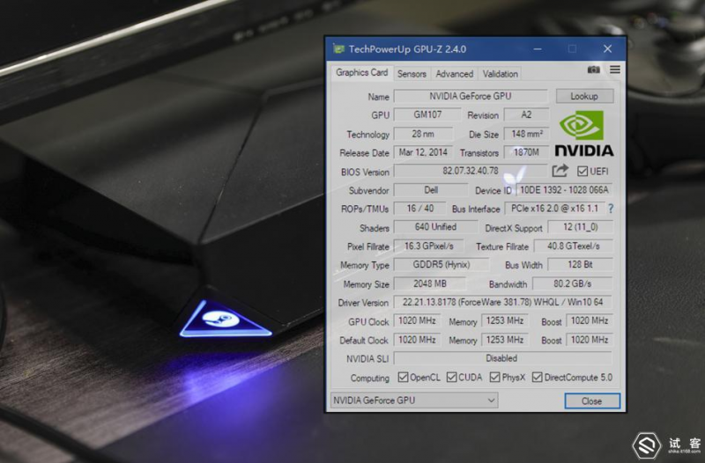Toggle the UEFI checkbox

583,171
